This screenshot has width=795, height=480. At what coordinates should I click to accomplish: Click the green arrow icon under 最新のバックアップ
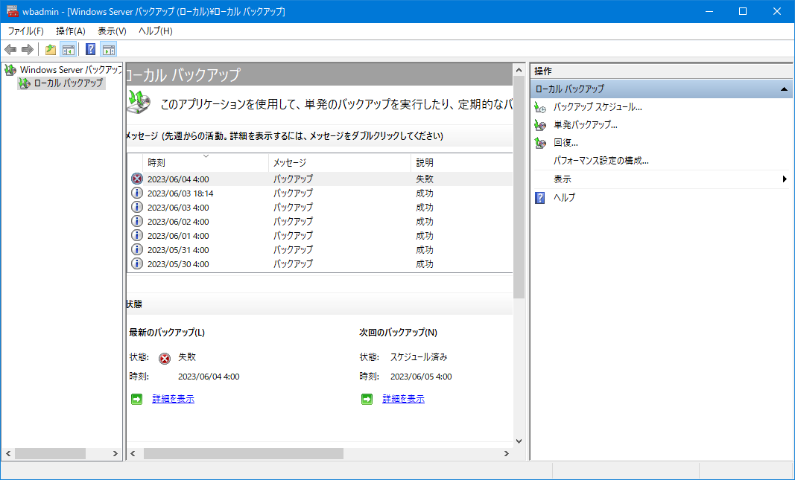pos(137,400)
